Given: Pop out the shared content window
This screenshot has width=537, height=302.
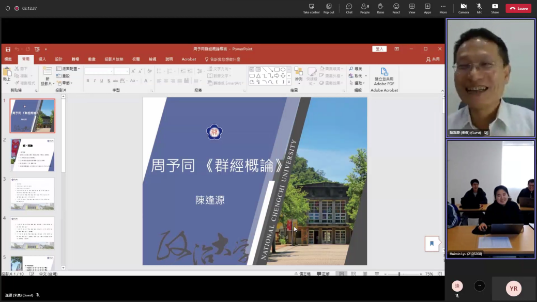Looking at the screenshot, I should tap(329, 8).
